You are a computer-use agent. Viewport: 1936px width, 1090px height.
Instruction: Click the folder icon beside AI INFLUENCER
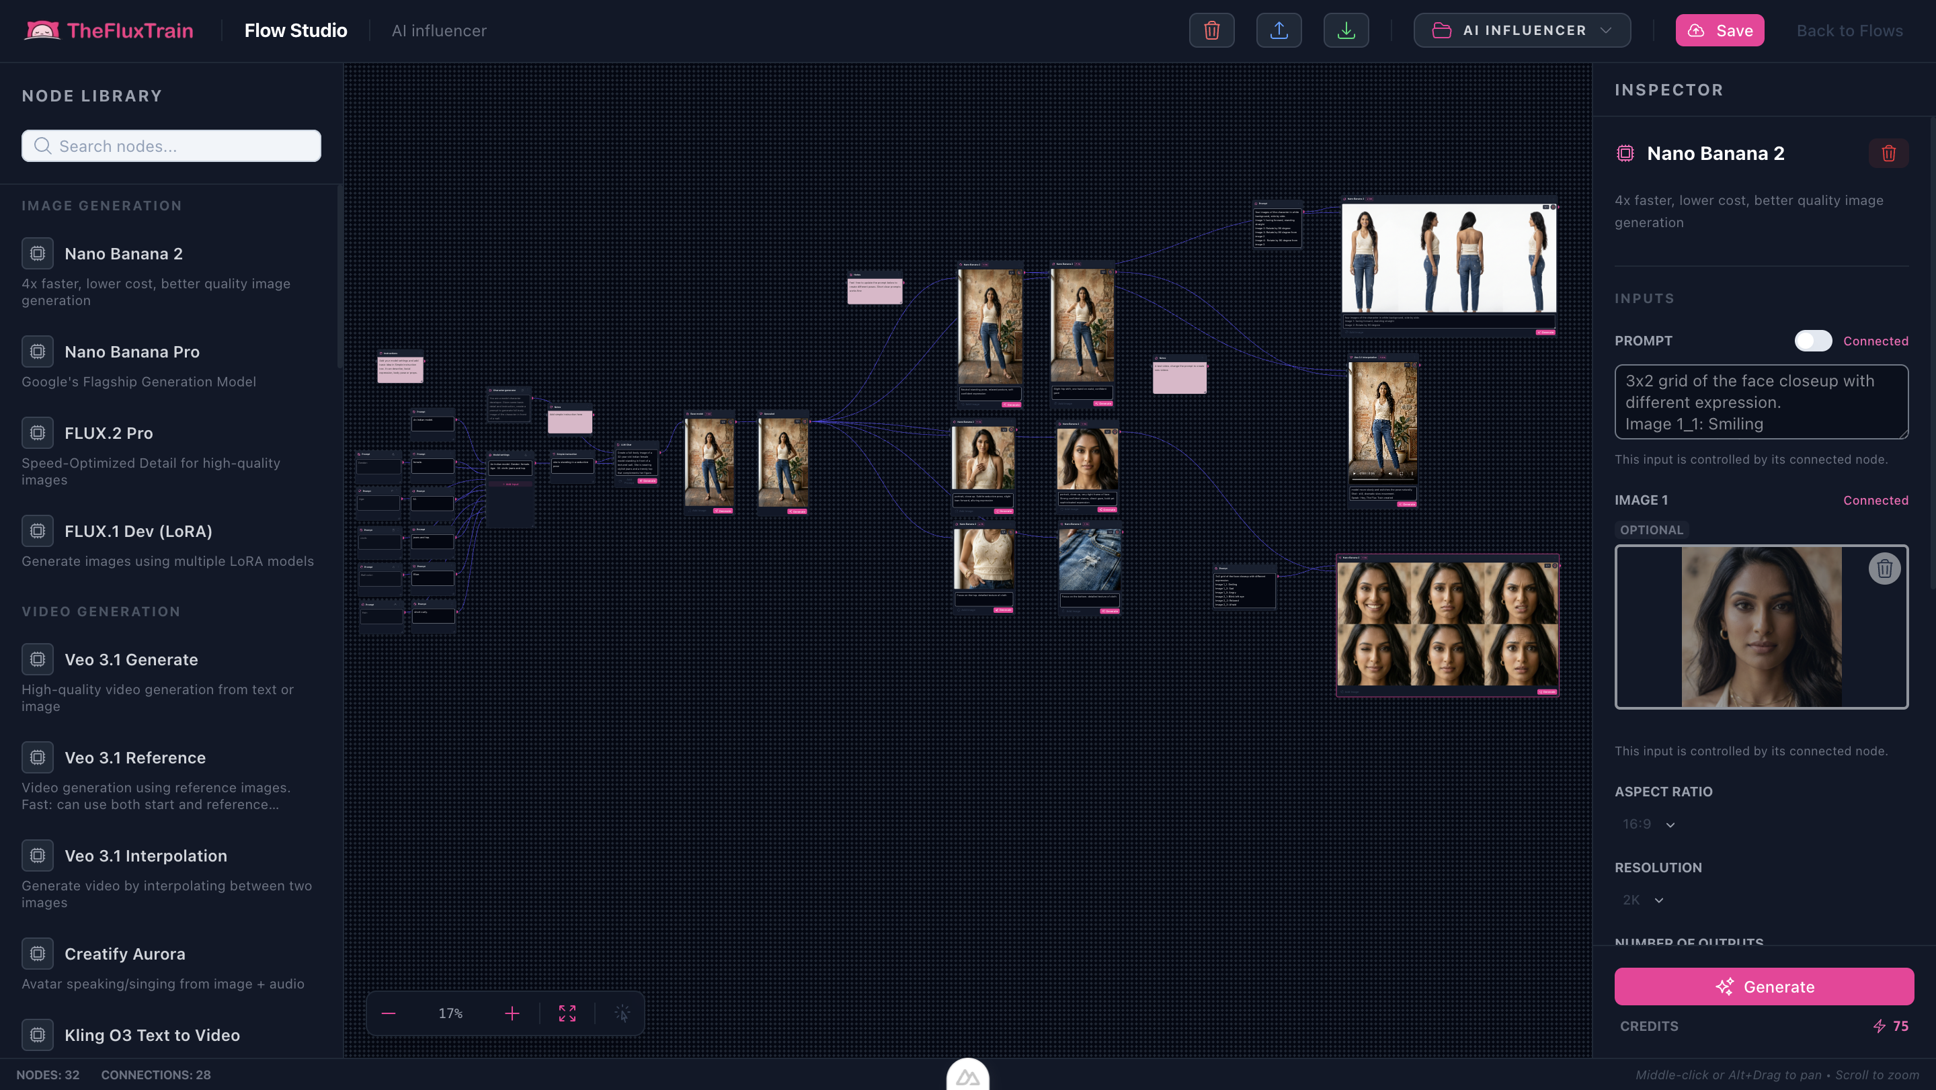(x=1441, y=30)
